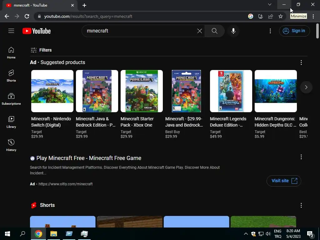Click the Sign in button

(294, 31)
